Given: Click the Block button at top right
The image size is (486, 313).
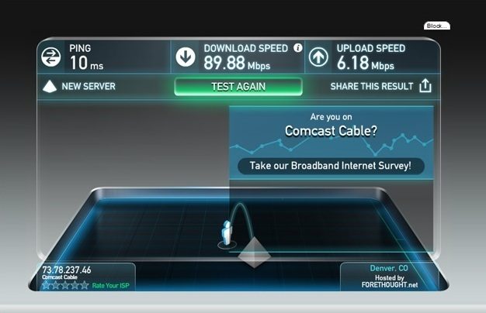Looking at the screenshot, I should click(437, 26).
